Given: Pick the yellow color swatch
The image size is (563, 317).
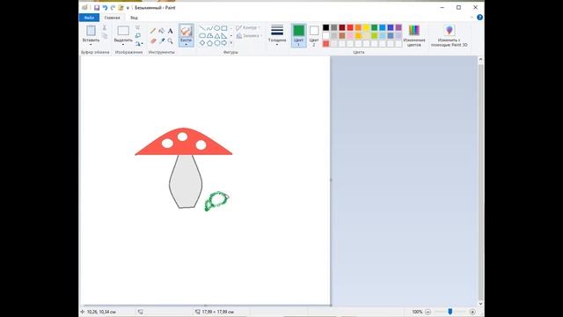Looking at the screenshot, I should coord(366,27).
